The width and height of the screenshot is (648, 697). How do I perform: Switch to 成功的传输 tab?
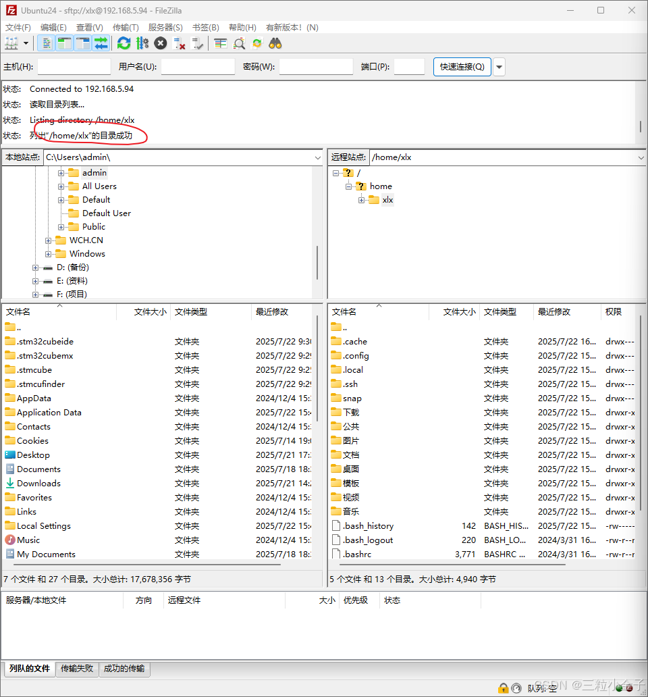(124, 669)
